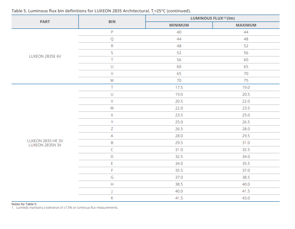Click maximum value "75" in bin W row
295x229 pixels.
coord(246,81)
